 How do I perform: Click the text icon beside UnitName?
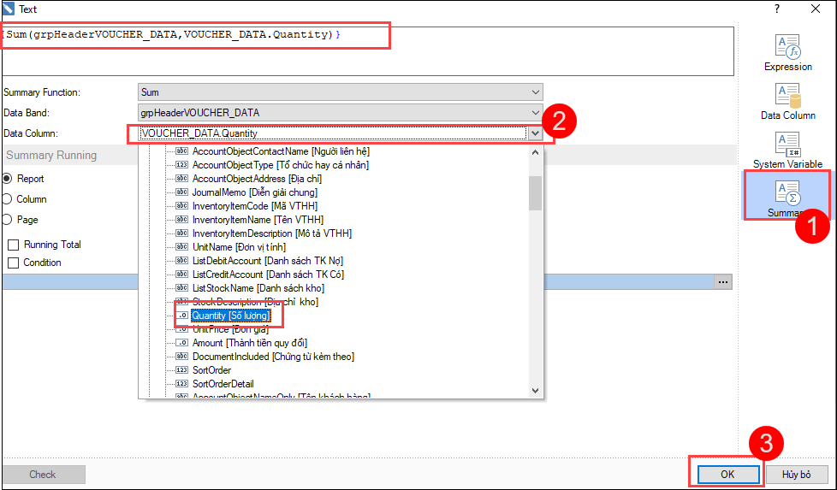point(181,247)
